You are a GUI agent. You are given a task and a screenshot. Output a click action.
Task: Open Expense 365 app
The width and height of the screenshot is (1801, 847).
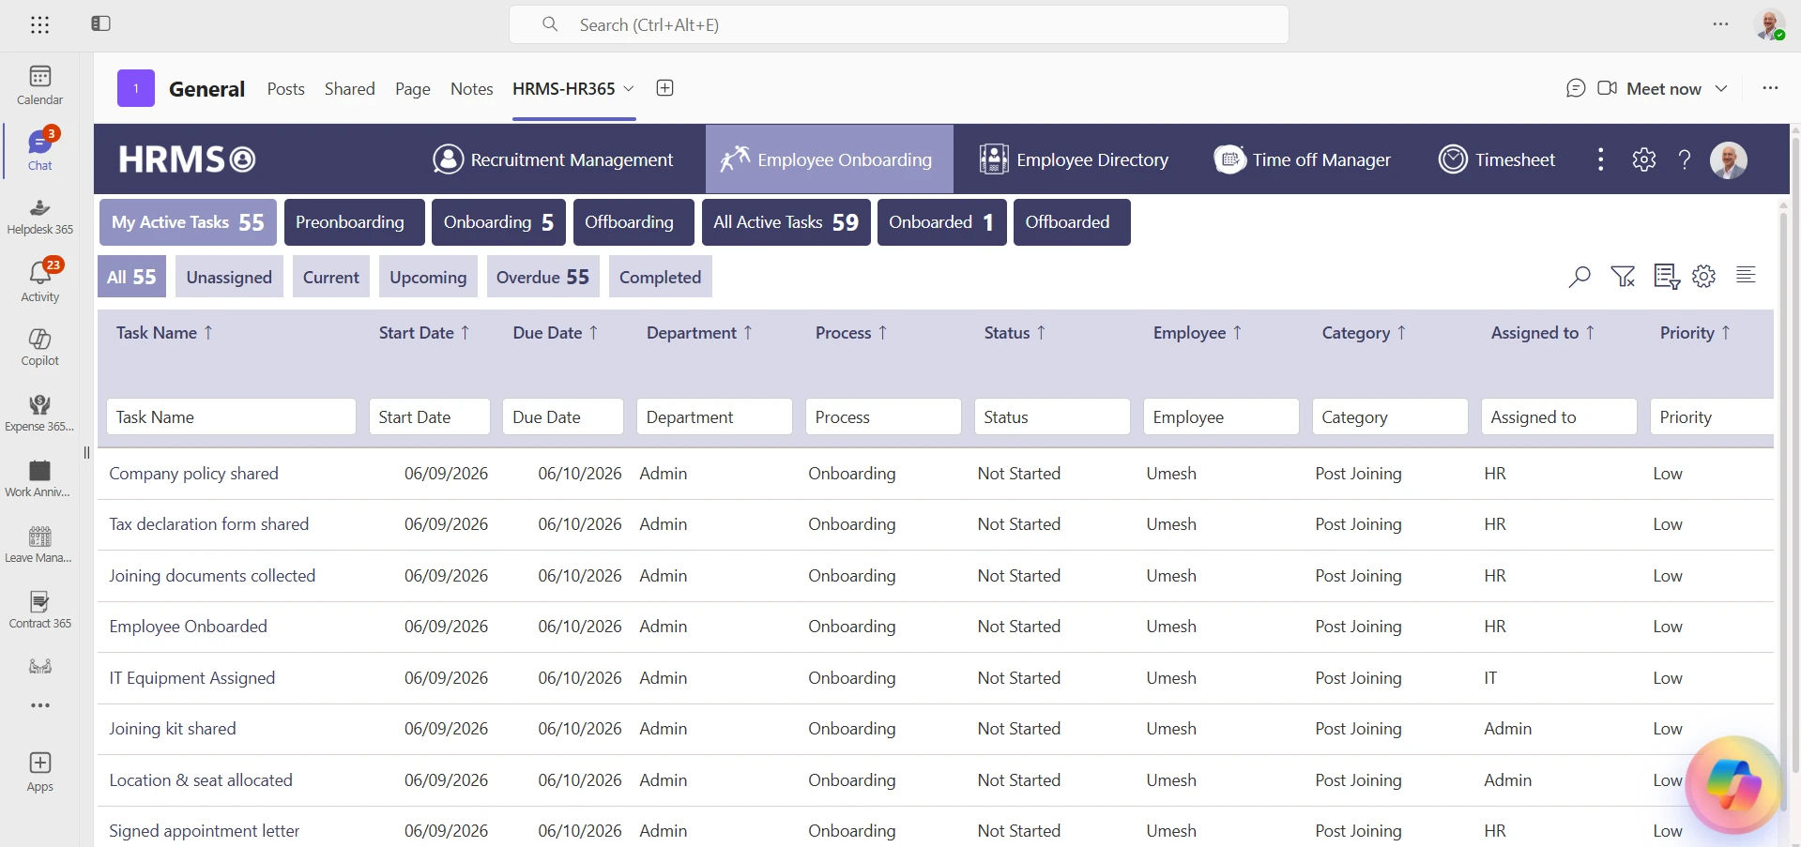39,413
